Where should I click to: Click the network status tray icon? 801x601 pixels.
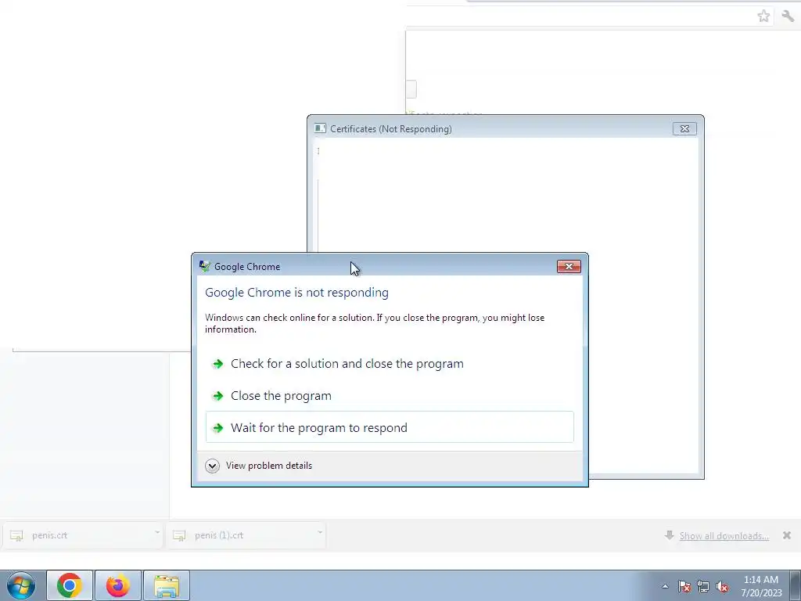coord(703,586)
